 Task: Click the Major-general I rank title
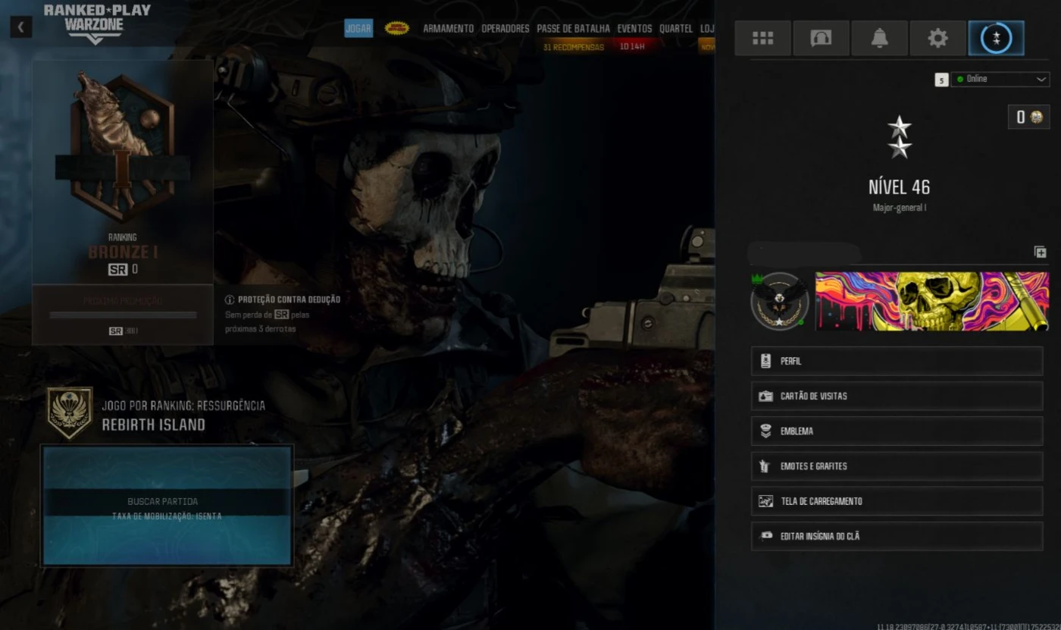(x=900, y=208)
